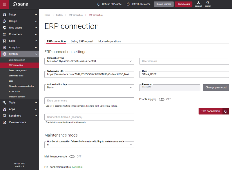This screenshot has height=170, width=232.
Task: Click the SanaStore storefront icon
Action: (4, 116)
